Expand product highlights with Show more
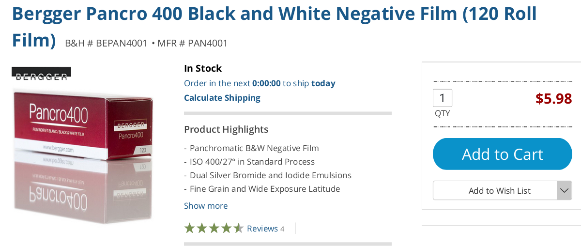This screenshot has width=581, height=246. pyautogui.click(x=206, y=206)
